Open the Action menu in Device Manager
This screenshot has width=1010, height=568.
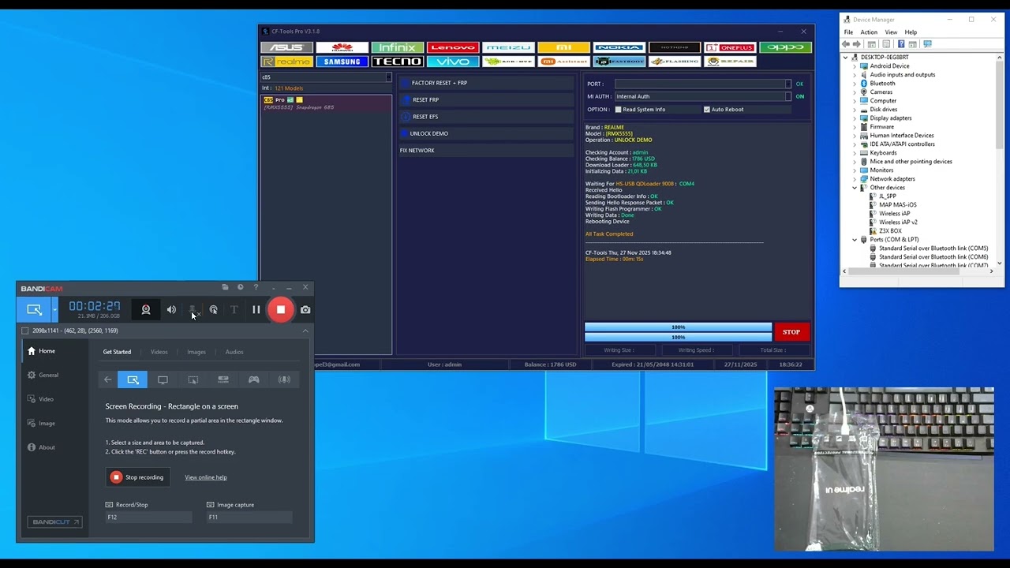click(869, 32)
